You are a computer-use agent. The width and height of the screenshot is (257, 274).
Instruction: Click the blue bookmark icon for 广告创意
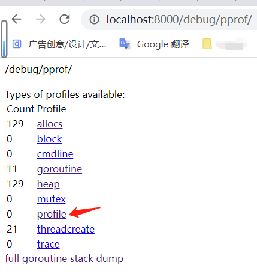pyautogui.click(x=17, y=44)
